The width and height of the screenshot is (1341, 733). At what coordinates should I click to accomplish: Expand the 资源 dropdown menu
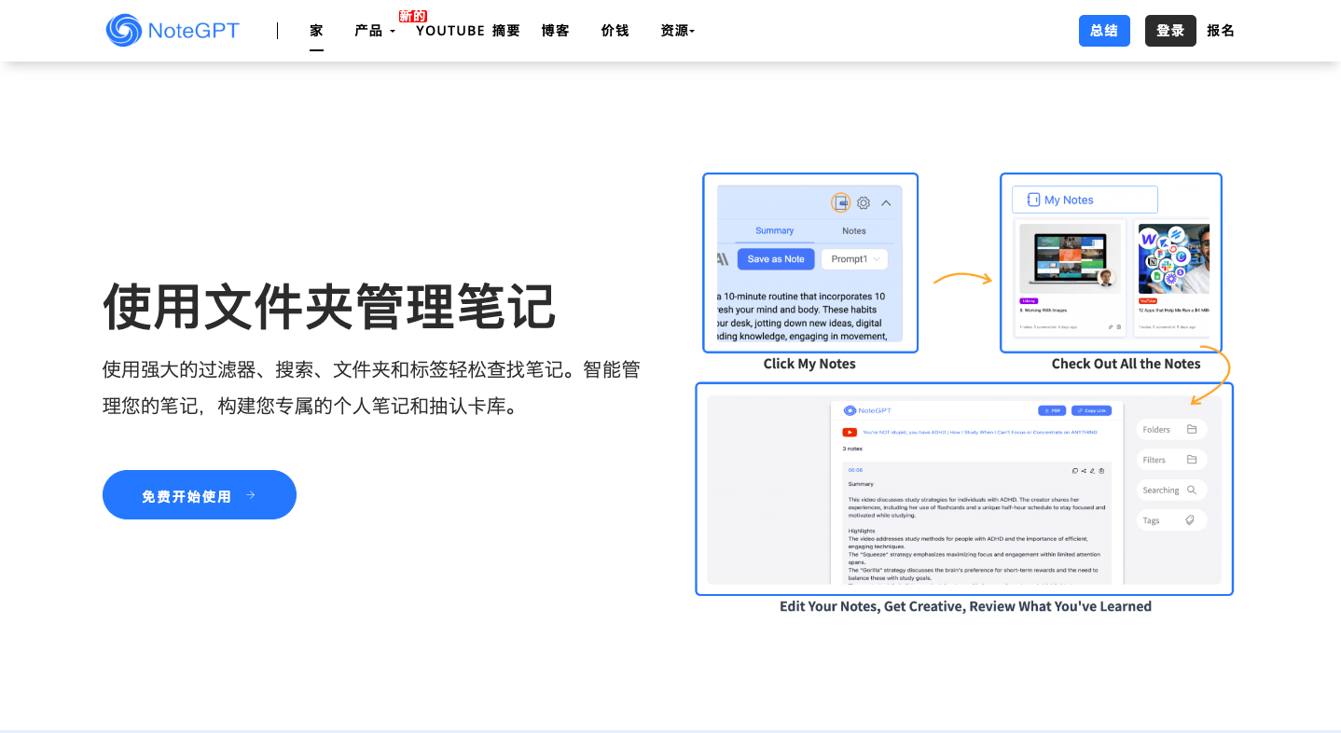(677, 31)
